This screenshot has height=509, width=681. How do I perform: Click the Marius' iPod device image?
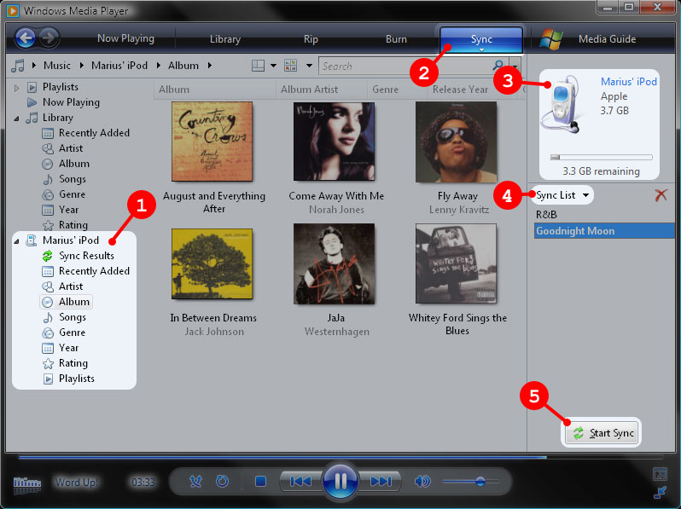pyautogui.click(x=561, y=105)
